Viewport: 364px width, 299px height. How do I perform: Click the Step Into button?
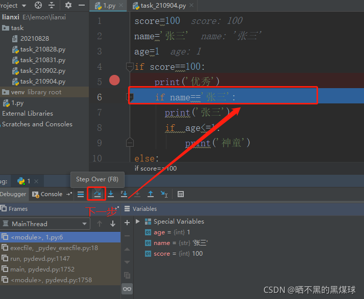tap(111, 194)
